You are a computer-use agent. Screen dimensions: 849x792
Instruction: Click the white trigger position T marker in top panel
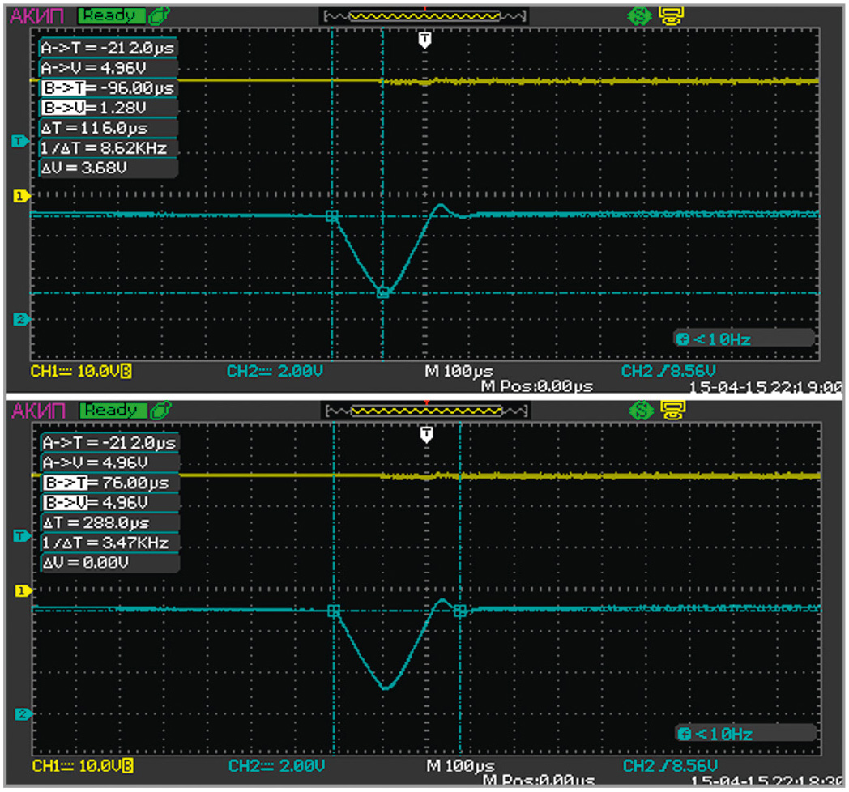coord(424,40)
